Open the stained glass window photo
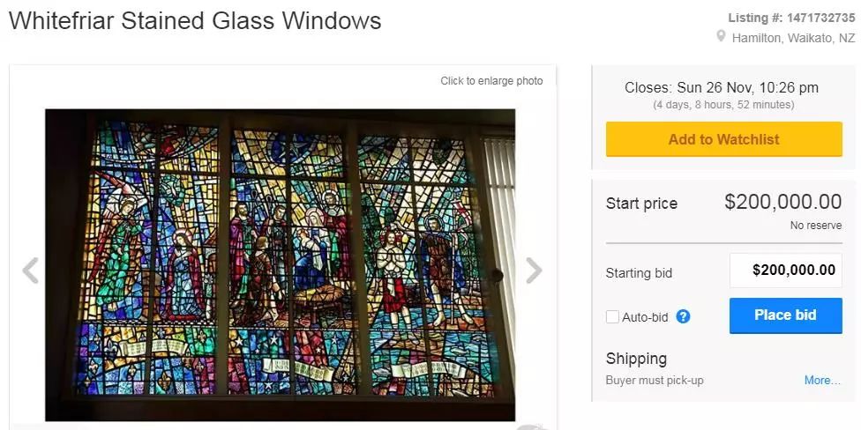Viewport: 861px width, 430px height. pos(280,264)
